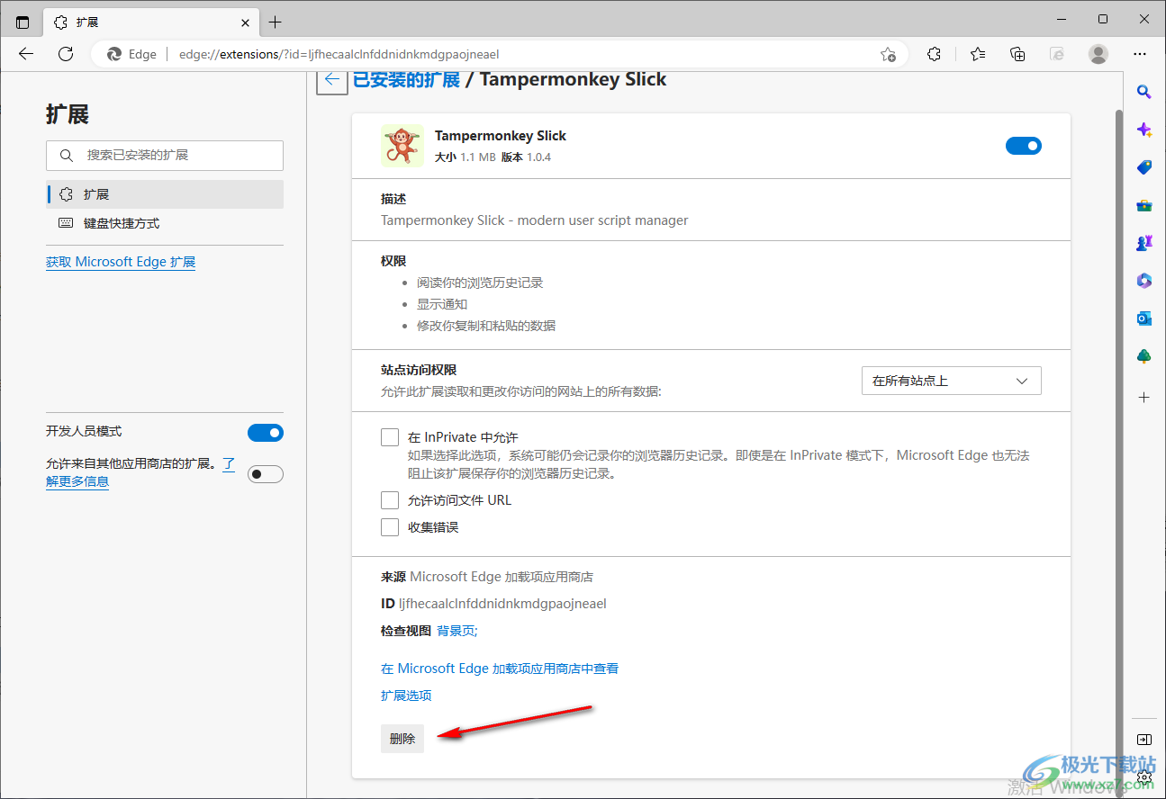Click the 版本 1.0.4 text
Viewport: 1166px width, 799px height.
pos(526,157)
